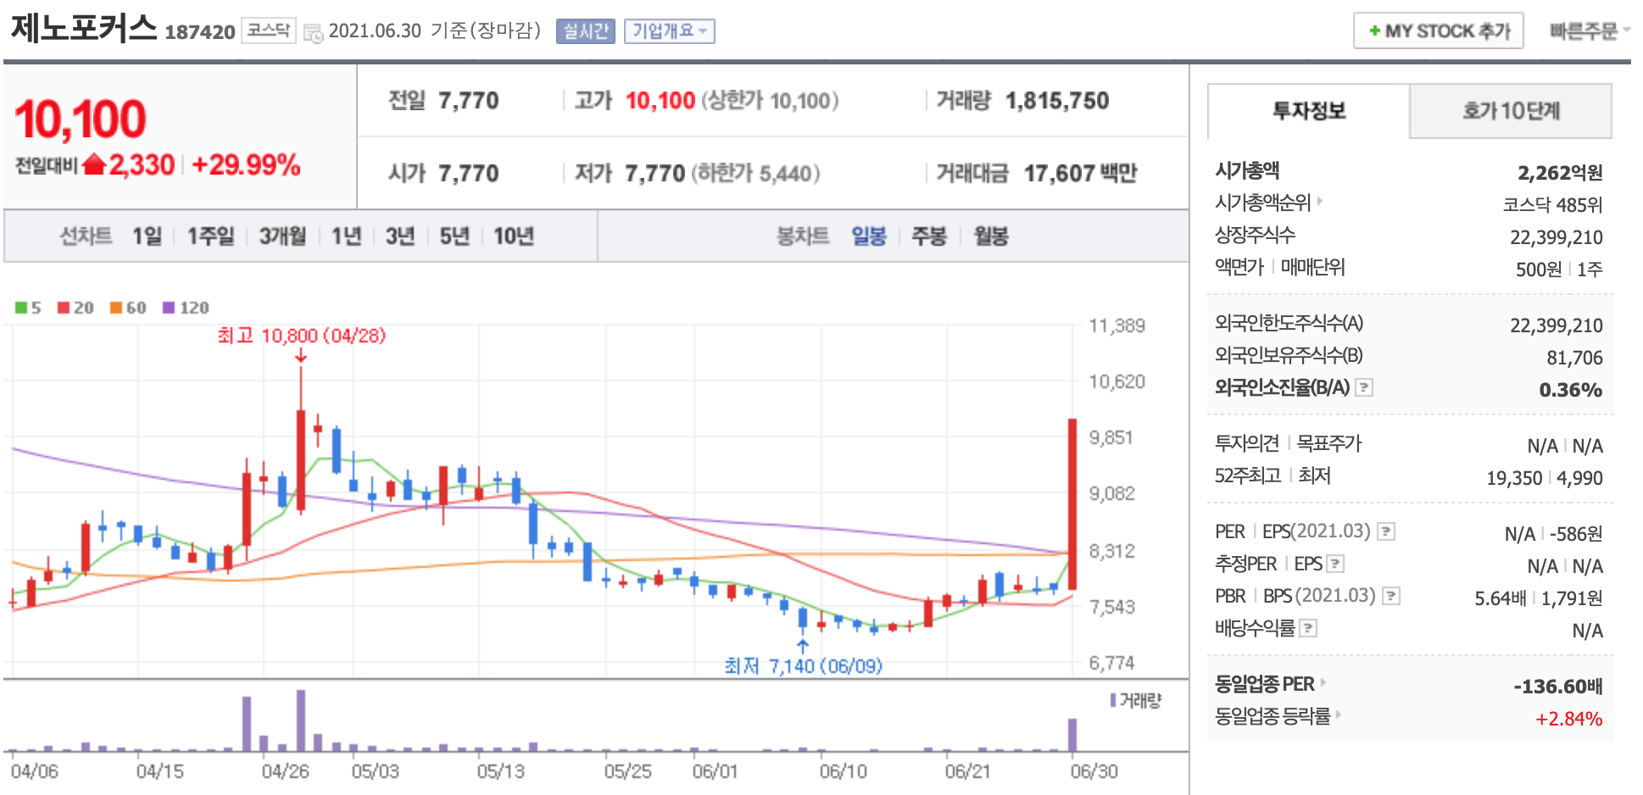Click the stock name 제노포커스
The width and height of the screenshot is (1643, 795).
[84, 28]
